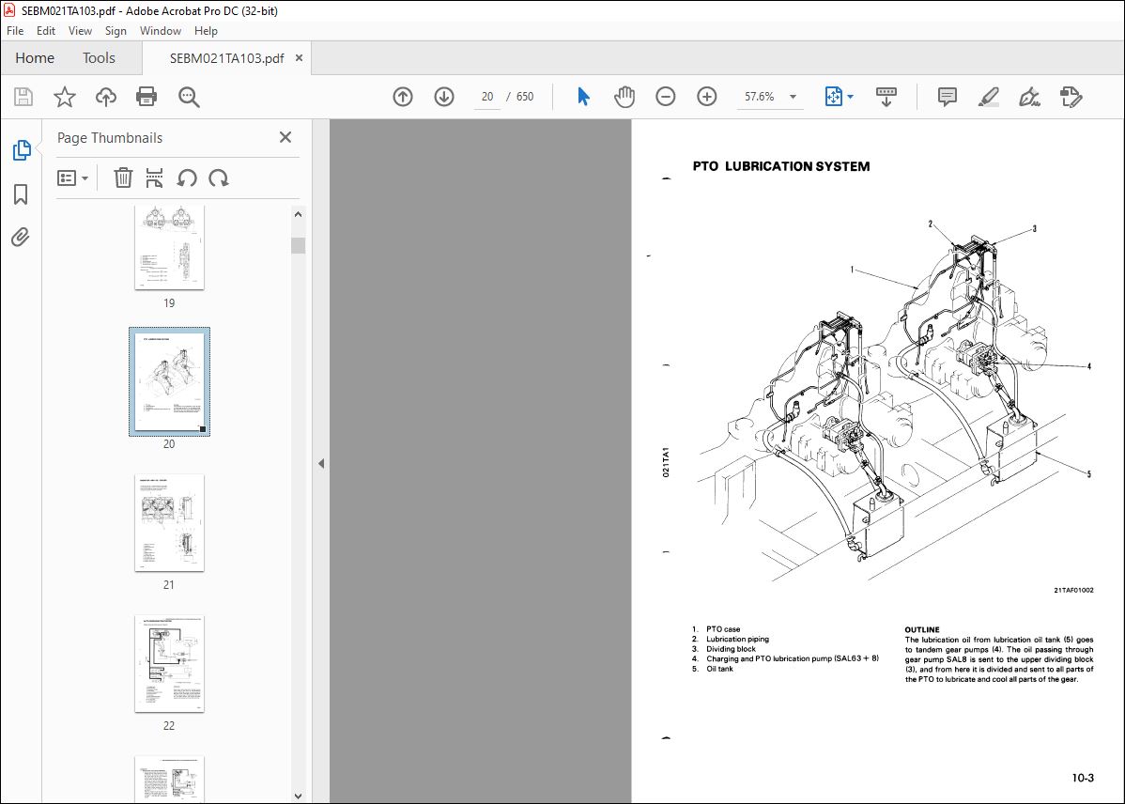Expand the fit page options arrow
Screen dimensions: 1125x804
tap(850, 97)
